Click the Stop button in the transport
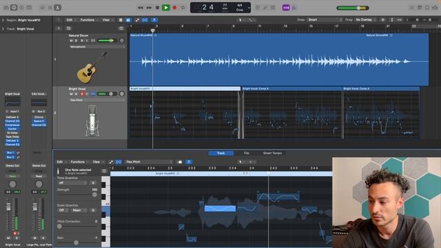The width and height of the screenshot is (441, 248). click(158, 8)
